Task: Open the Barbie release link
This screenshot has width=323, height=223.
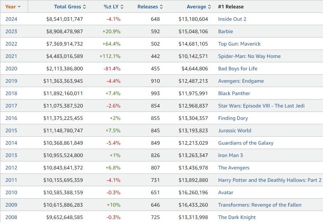Action: (225, 31)
